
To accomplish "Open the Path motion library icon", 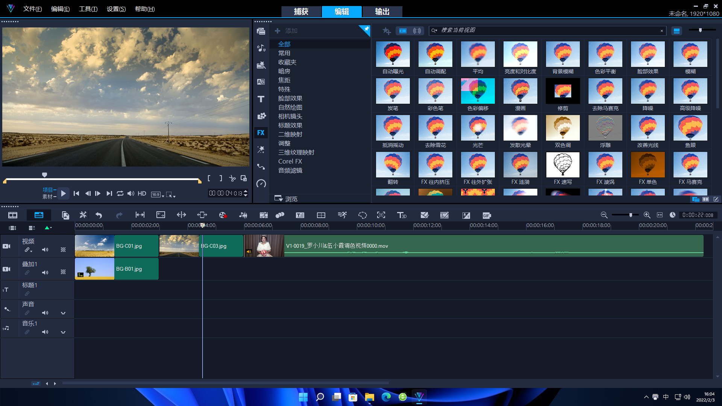I will (x=261, y=167).
